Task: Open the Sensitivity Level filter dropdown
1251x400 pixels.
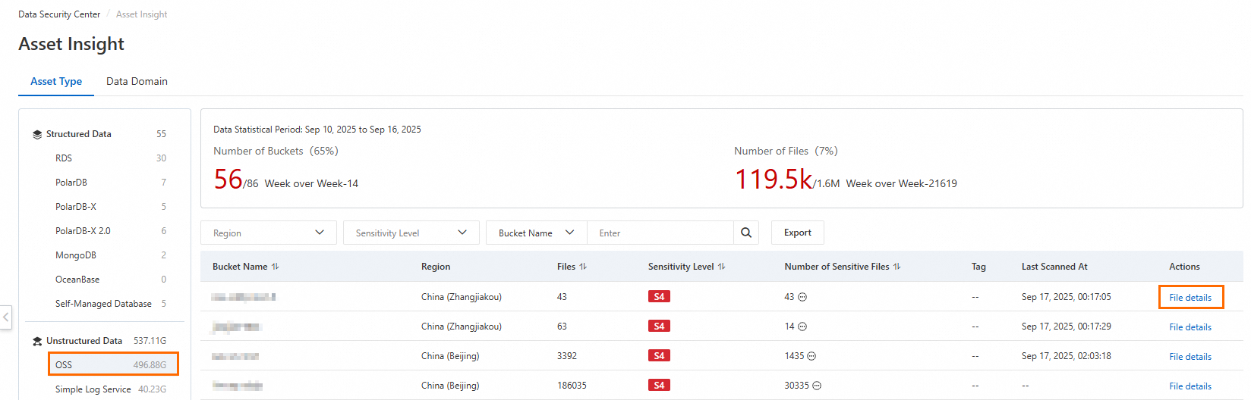Action: 411,233
